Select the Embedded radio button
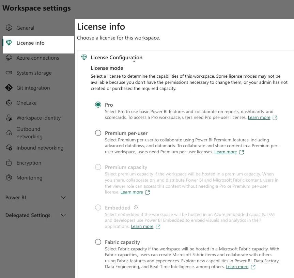Screen dimensions: 294x278 (x=98, y=207)
